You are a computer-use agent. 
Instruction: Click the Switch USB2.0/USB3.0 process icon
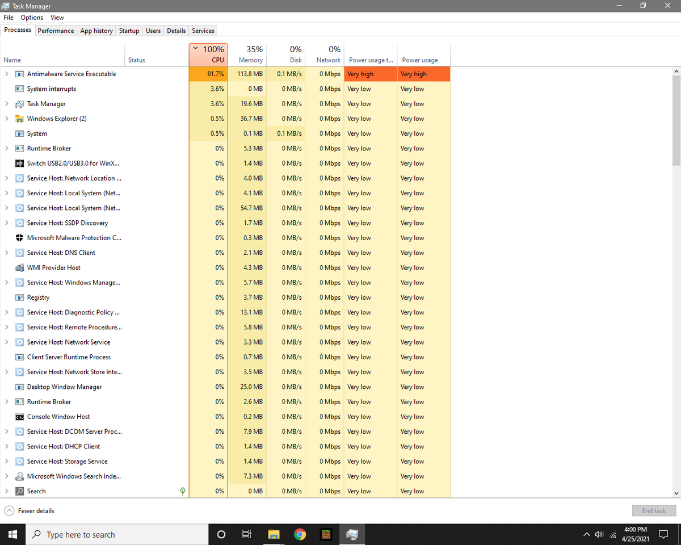pyautogui.click(x=20, y=163)
